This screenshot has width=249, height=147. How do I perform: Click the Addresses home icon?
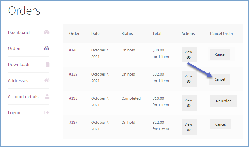47,81
